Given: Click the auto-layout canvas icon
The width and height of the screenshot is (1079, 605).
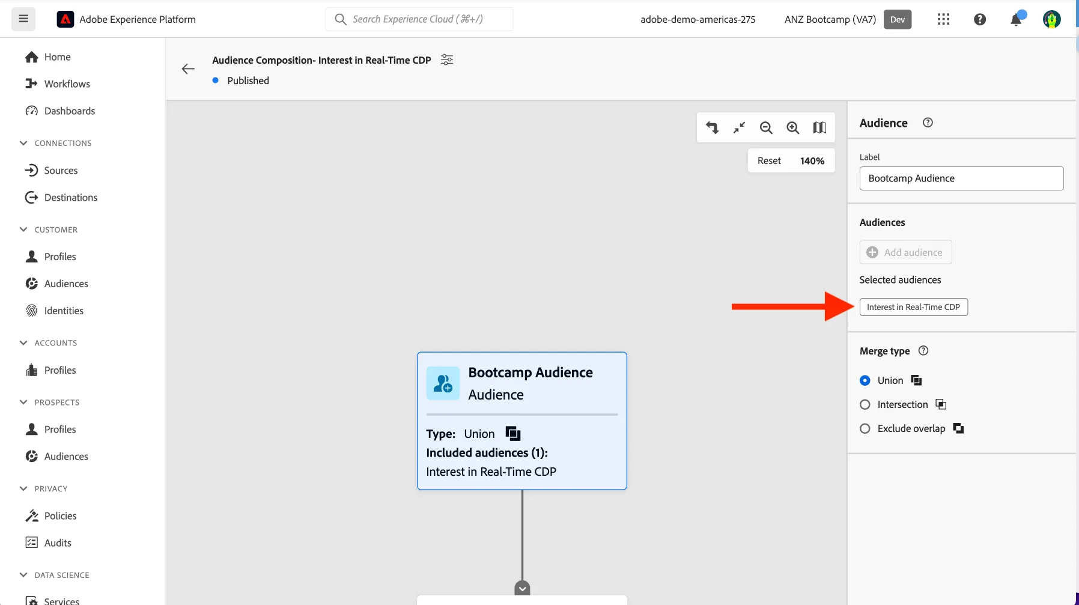Looking at the screenshot, I should pyautogui.click(x=712, y=127).
